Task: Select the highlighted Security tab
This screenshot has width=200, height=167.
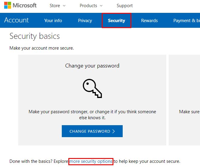Action: (x=116, y=21)
